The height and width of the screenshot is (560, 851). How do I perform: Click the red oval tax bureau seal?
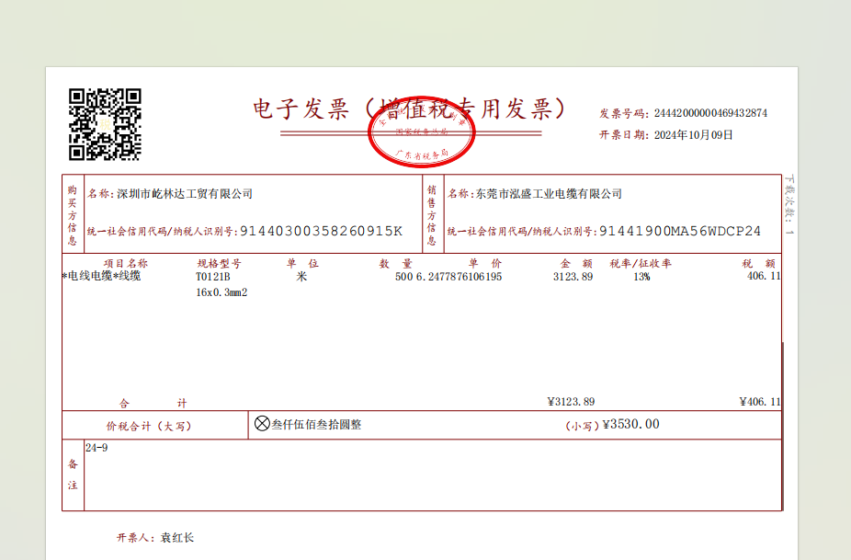tap(422, 132)
